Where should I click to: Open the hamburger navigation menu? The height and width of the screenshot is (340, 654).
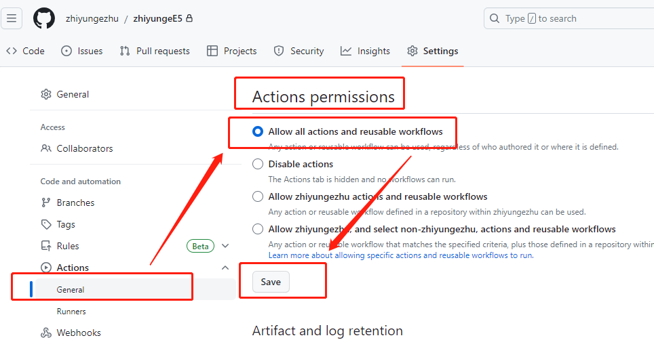pyautogui.click(x=12, y=18)
